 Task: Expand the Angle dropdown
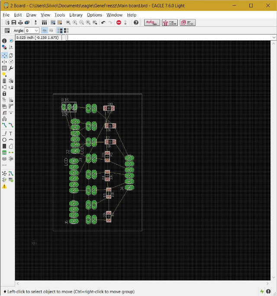tap(36, 31)
